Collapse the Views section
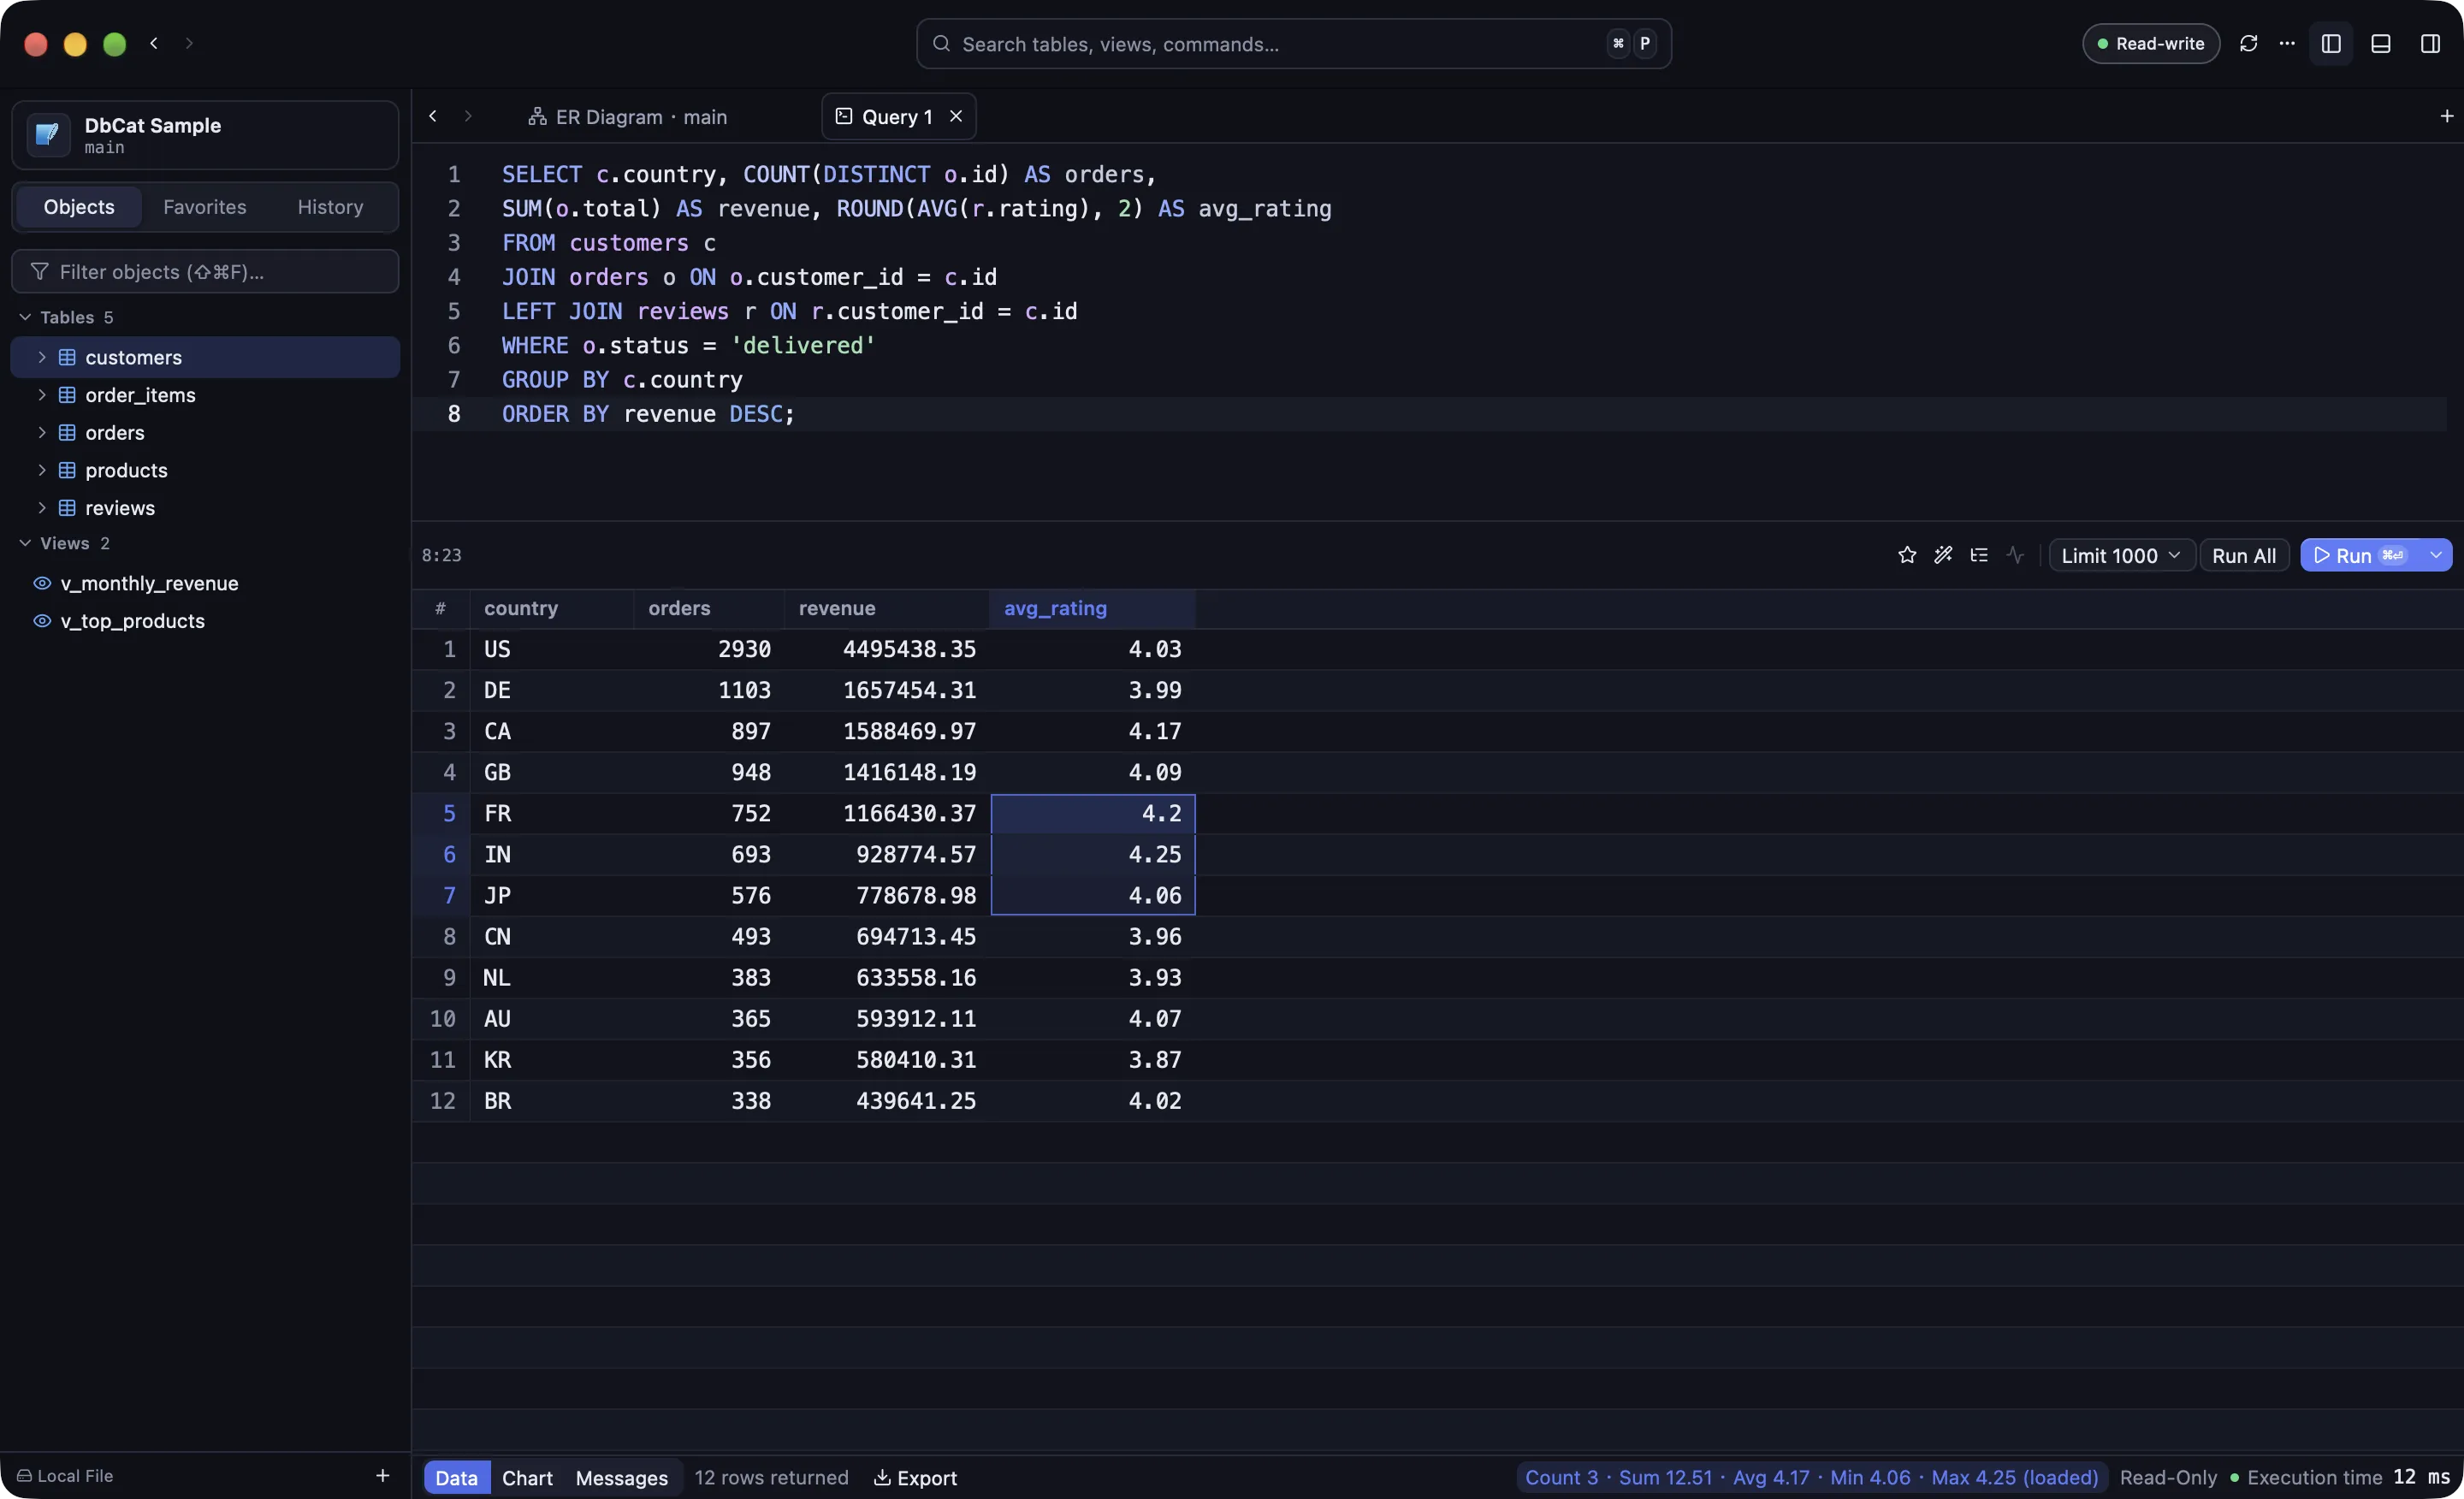2464x1499 pixels. [x=25, y=543]
